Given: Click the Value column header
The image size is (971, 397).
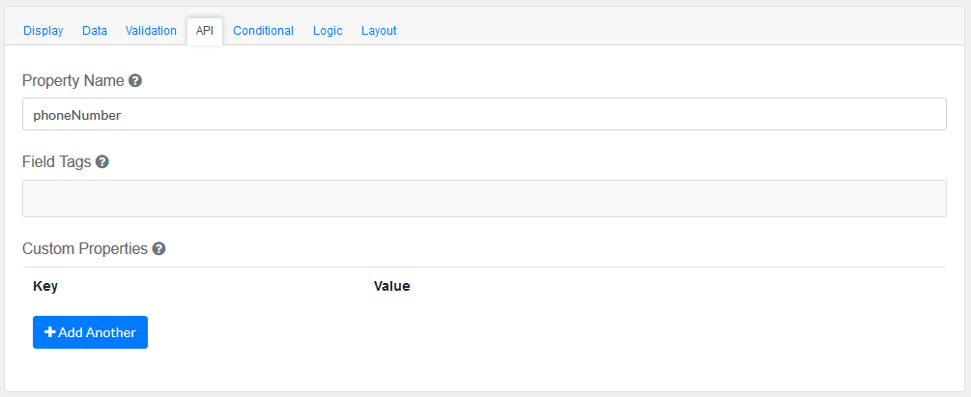Looking at the screenshot, I should pyautogui.click(x=391, y=286).
